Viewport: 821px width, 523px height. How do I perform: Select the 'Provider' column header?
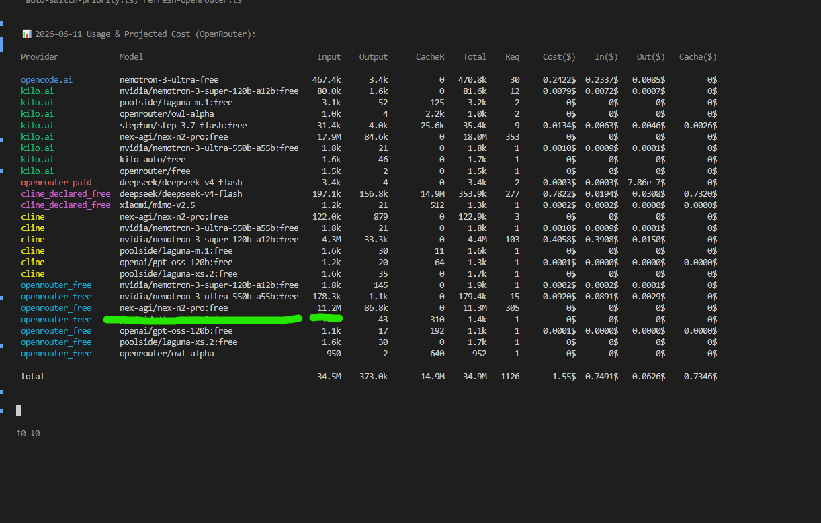(x=40, y=57)
